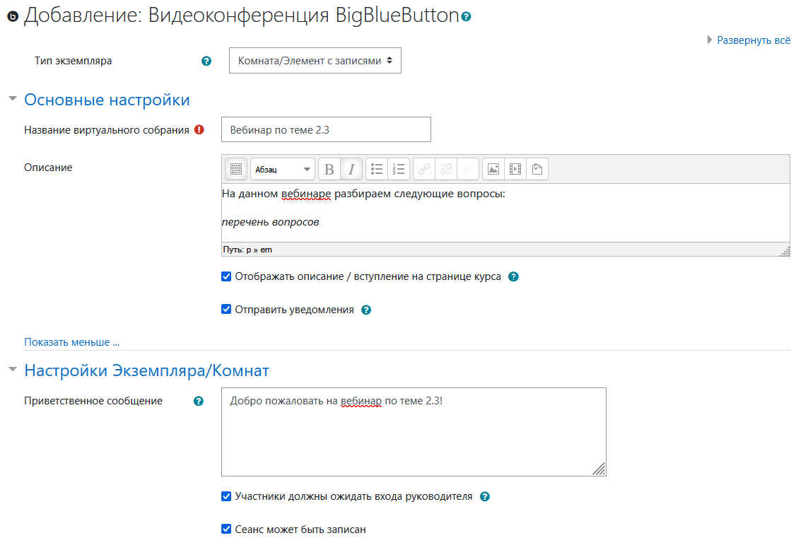Click the Тип экземпляра label

click(73, 61)
